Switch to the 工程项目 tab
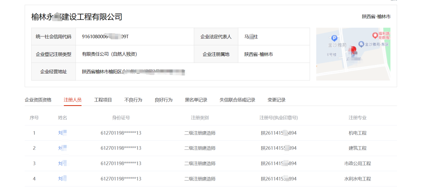423x188 pixels. coord(103,100)
